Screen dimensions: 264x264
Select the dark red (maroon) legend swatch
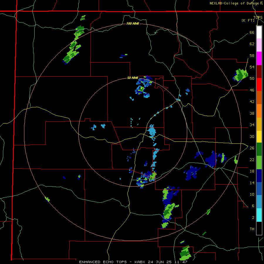[x=259, y=72]
